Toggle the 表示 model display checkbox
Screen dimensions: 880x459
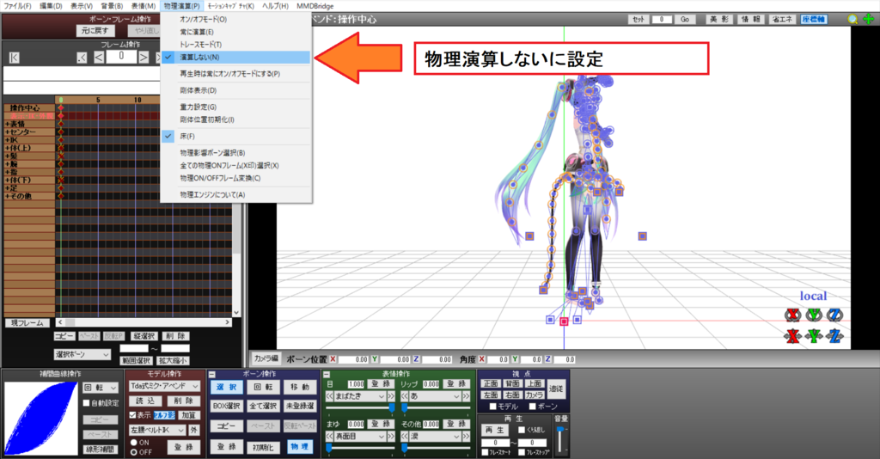tap(132, 415)
